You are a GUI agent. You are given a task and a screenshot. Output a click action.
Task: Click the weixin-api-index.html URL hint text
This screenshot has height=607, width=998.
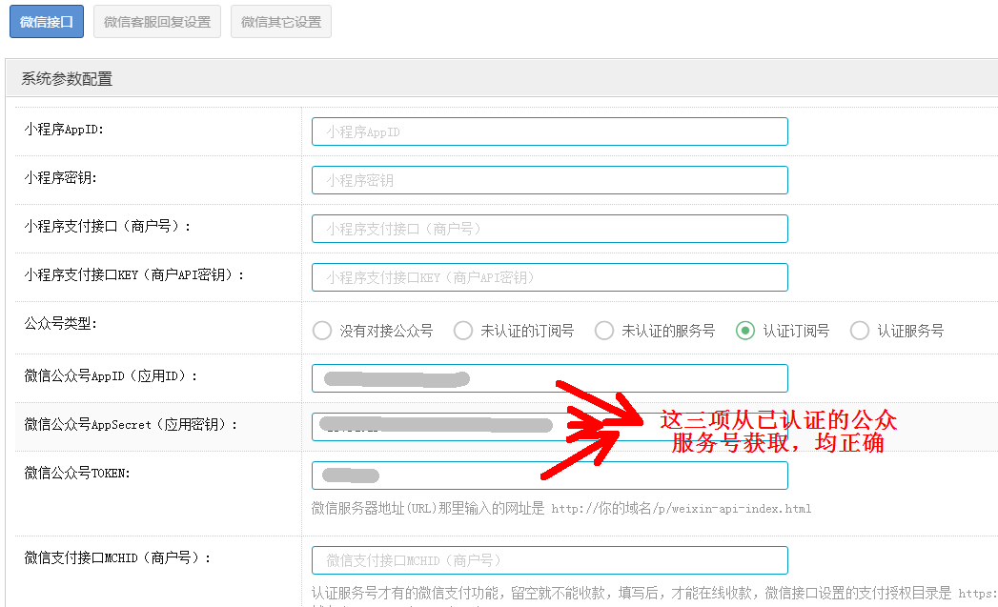pyautogui.click(x=681, y=509)
